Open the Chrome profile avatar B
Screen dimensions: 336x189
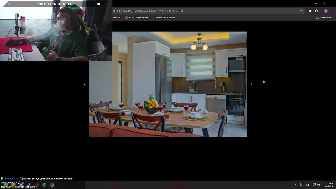click(x=326, y=11)
